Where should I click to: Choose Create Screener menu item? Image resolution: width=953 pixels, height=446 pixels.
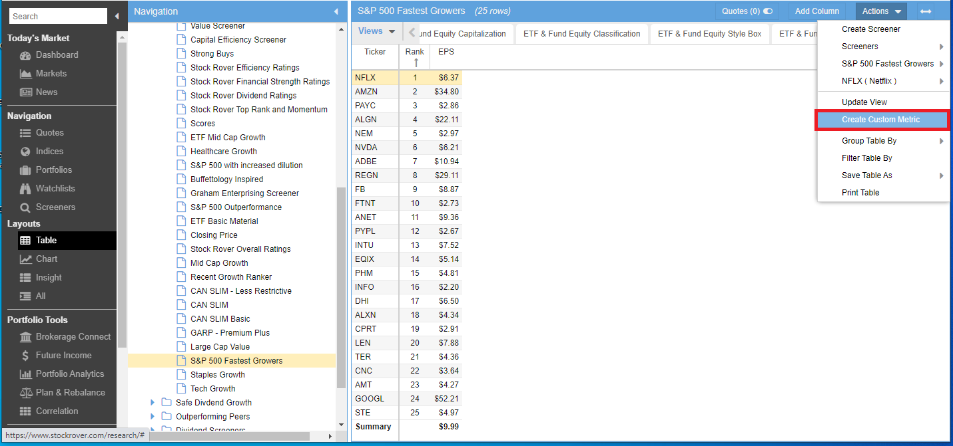(883, 29)
